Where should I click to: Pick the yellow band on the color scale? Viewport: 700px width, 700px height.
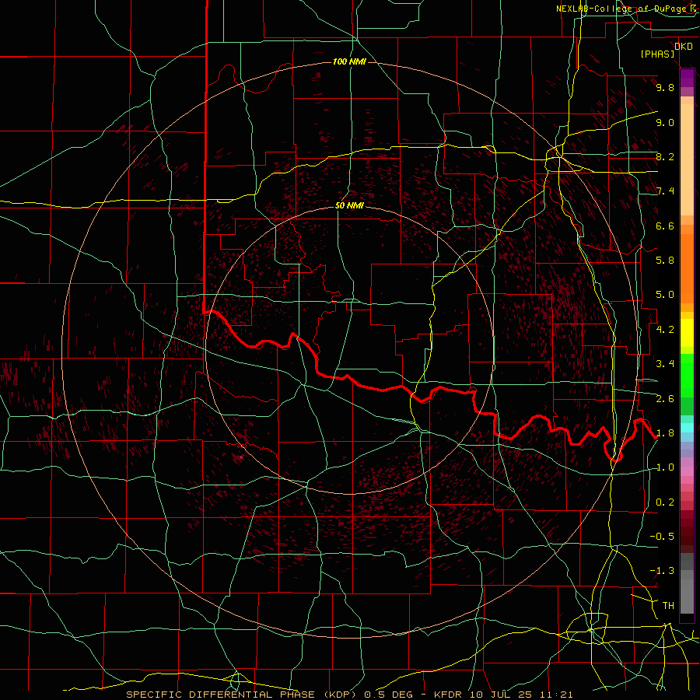click(687, 333)
